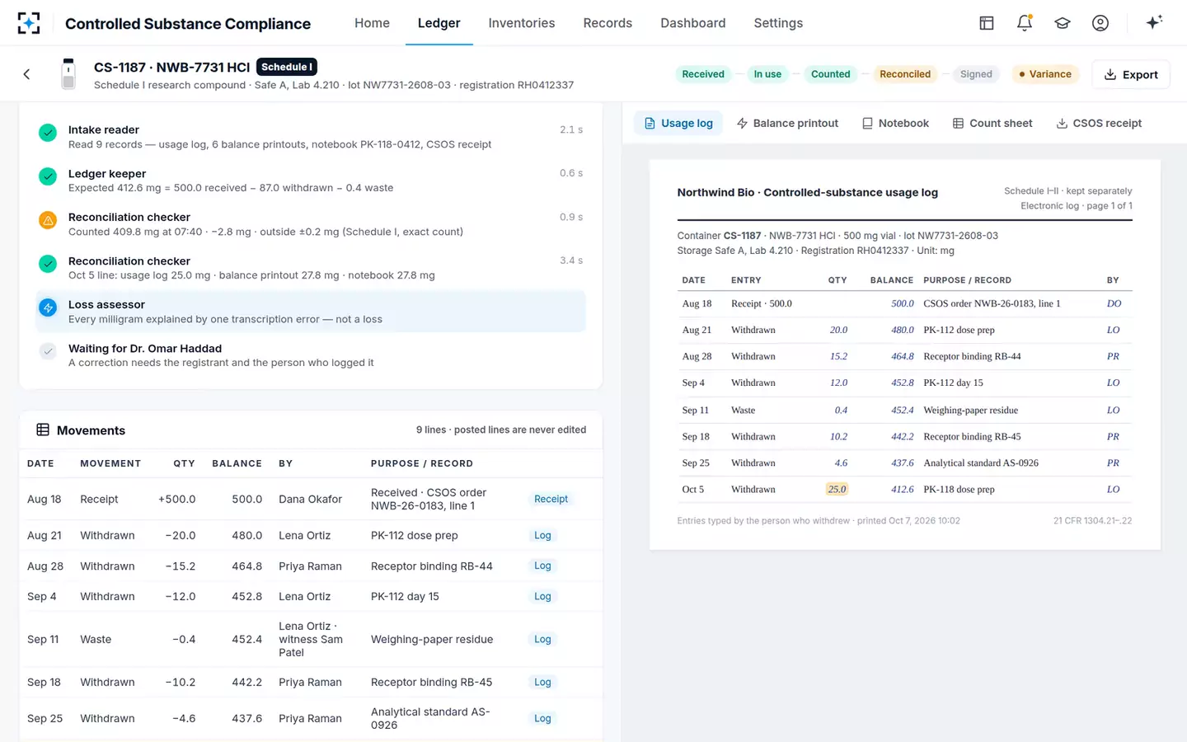1187x742 pixels.
Task: Click the sheet icon beside Count sheet
Action: pyautogui.click(x=958, y=123)
